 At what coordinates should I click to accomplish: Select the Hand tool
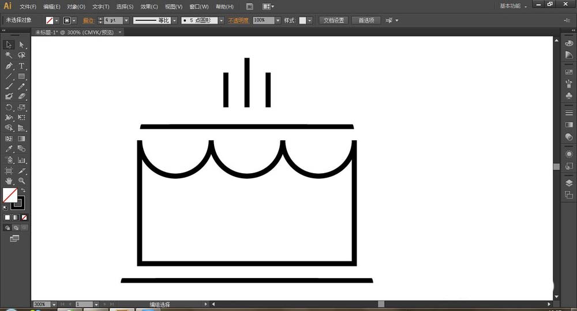click(x=9, y=181)
